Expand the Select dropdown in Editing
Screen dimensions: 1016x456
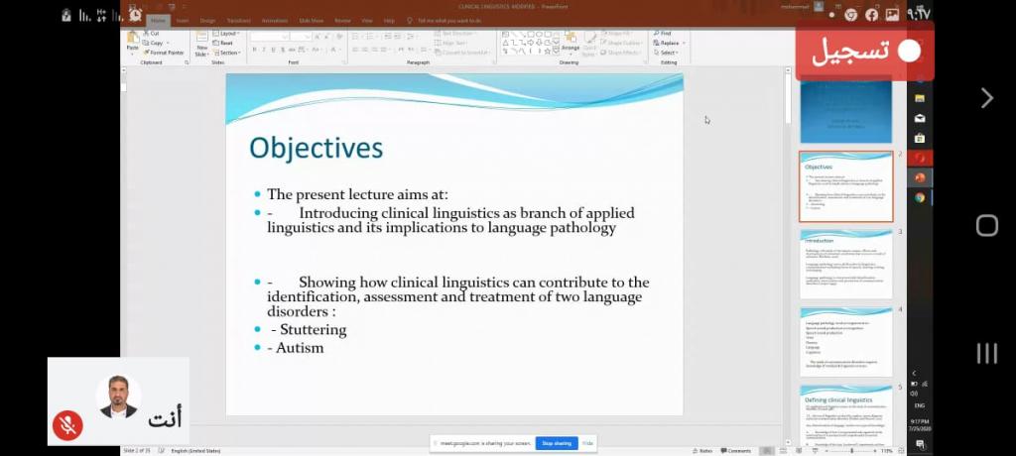click(x=668, y=53)
